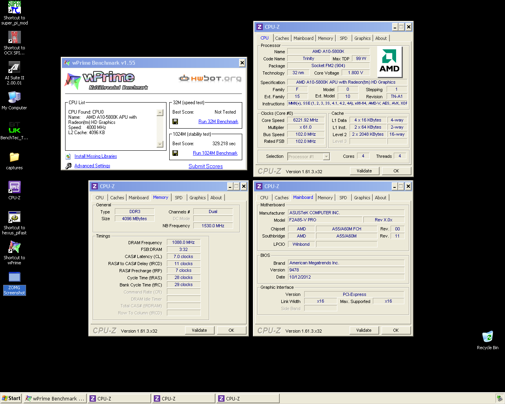Open About tab in the Mainboard CPU-Z window
Screen dimensions: 505x404
click(x=381, y=198)
